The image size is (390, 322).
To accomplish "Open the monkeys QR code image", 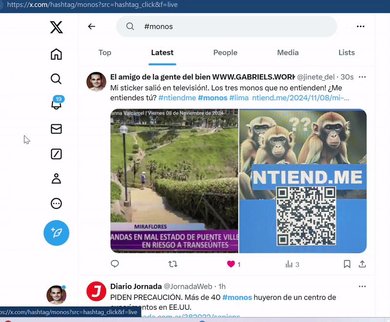I will click(x=303, y=181).
